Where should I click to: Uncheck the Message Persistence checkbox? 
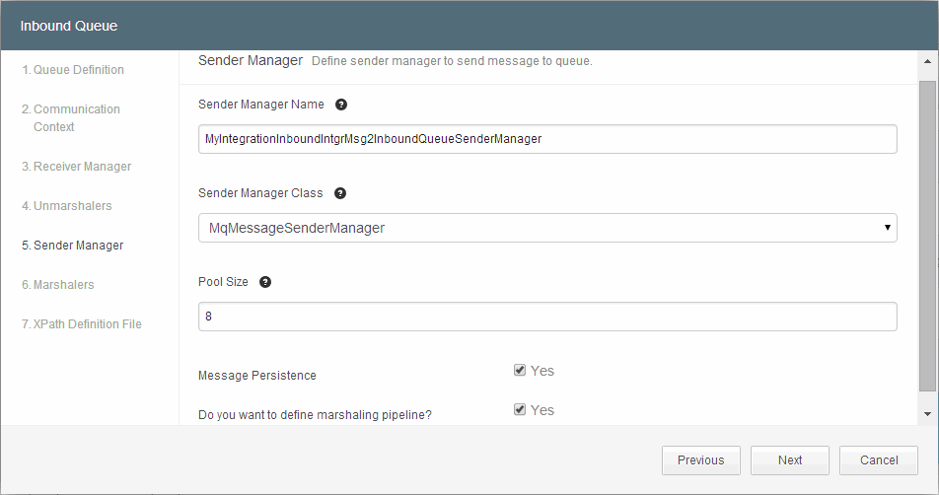pos(520,371)
